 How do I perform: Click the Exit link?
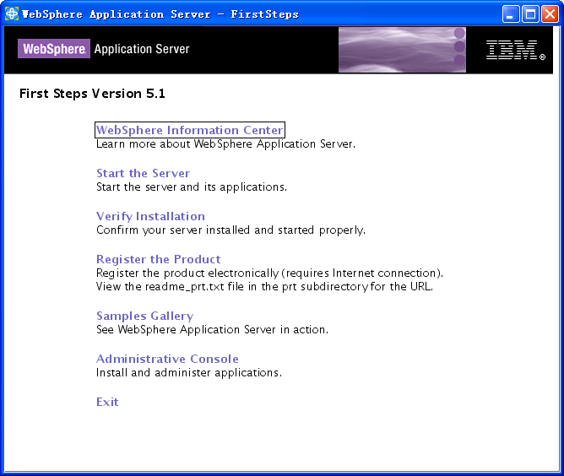click(x=107, y=402)
